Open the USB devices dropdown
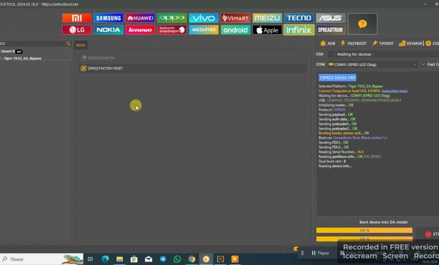The width and height of the screenshot is (439, 265). pos(383,54)
